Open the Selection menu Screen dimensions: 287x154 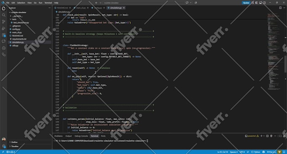21,3
